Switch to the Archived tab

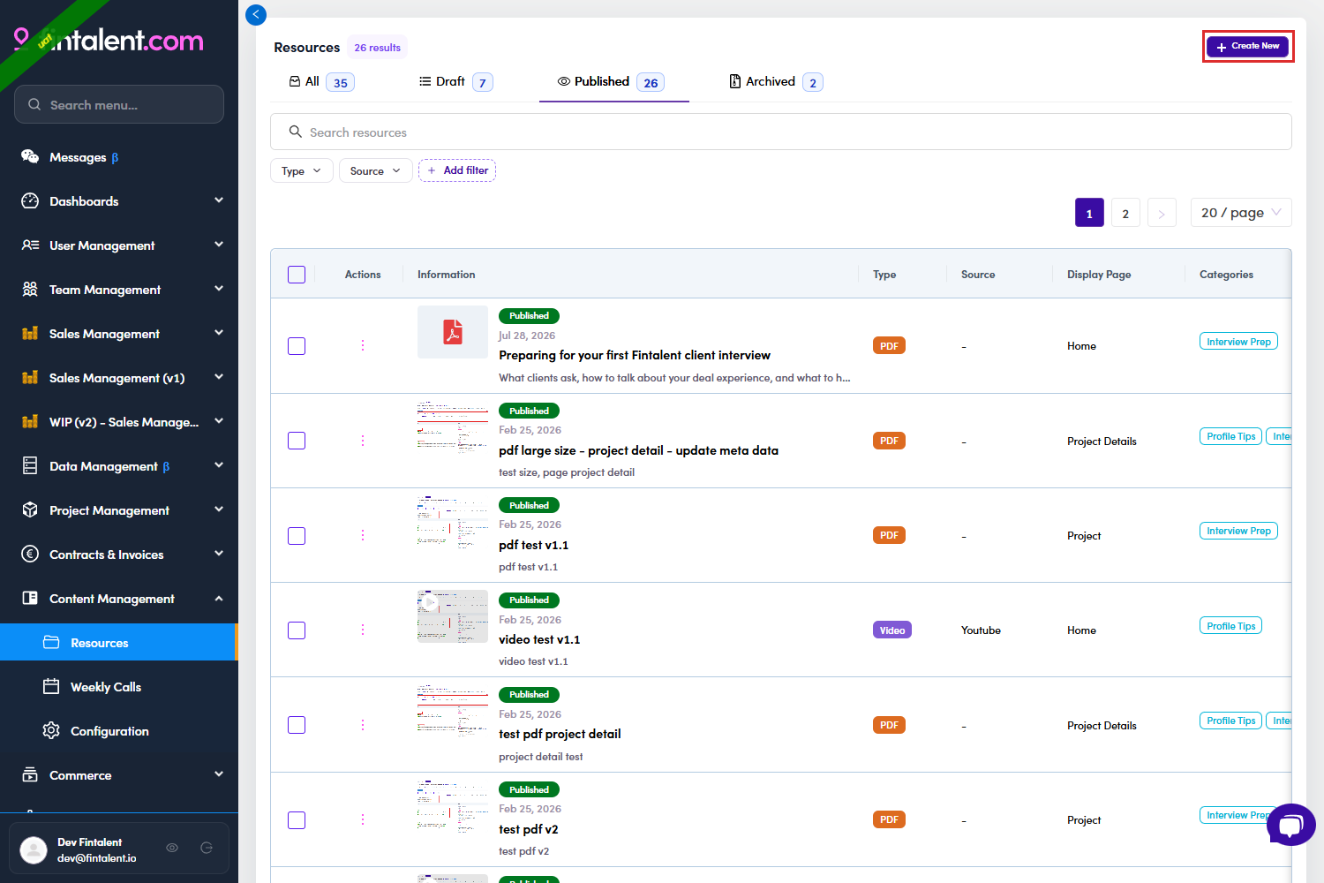[776, 82]
